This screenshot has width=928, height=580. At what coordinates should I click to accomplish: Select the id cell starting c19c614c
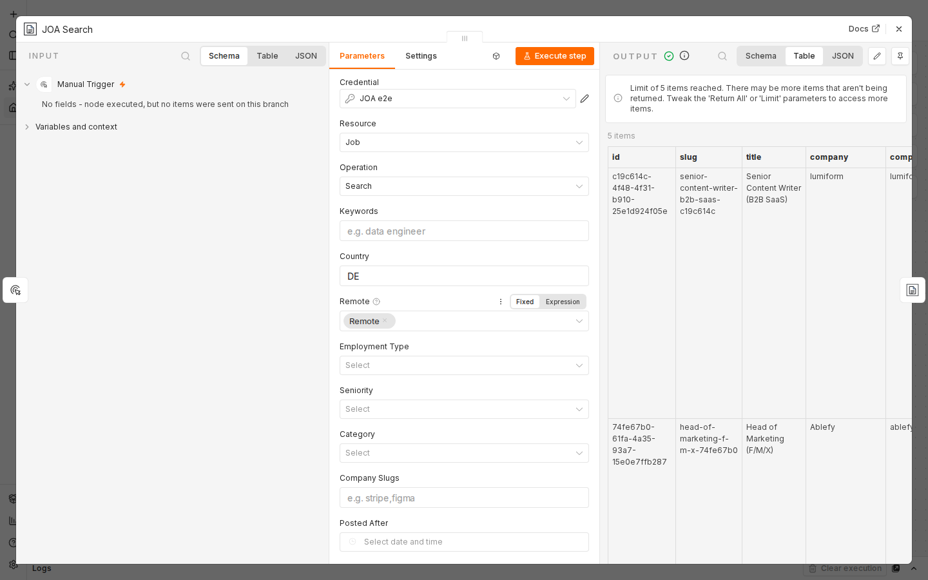[x=642, y=293]
